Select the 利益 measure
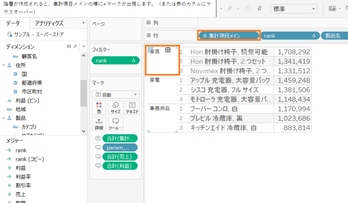This screenshot has width=348, height=203. pos(20,168)
